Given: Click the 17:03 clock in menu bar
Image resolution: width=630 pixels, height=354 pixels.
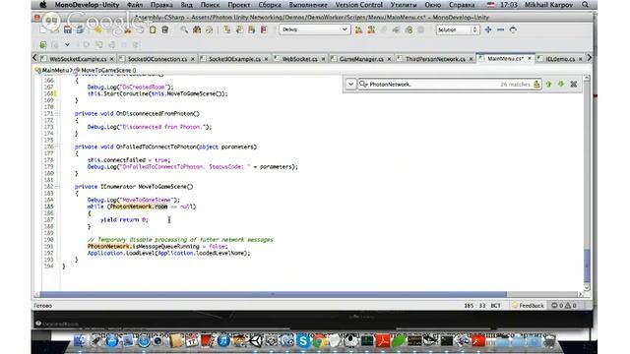Looking at the screenshot, I should (x=509, y=5).
